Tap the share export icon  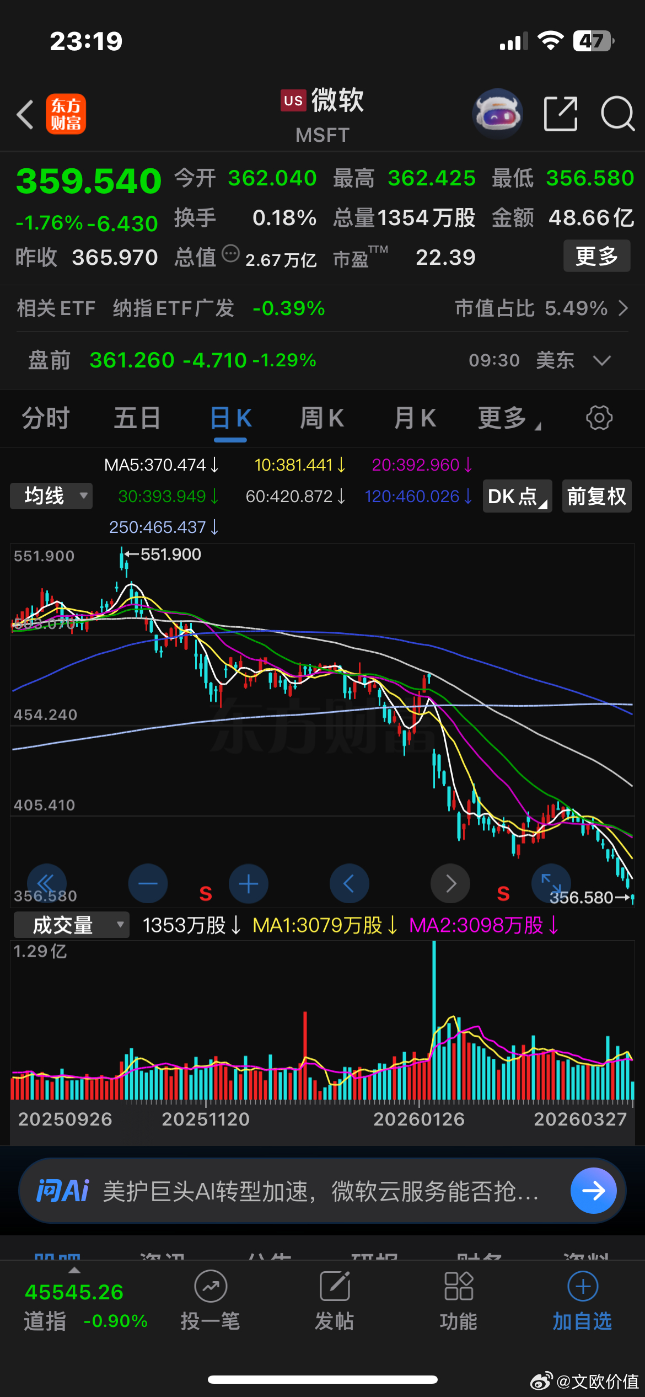point(561,114)
